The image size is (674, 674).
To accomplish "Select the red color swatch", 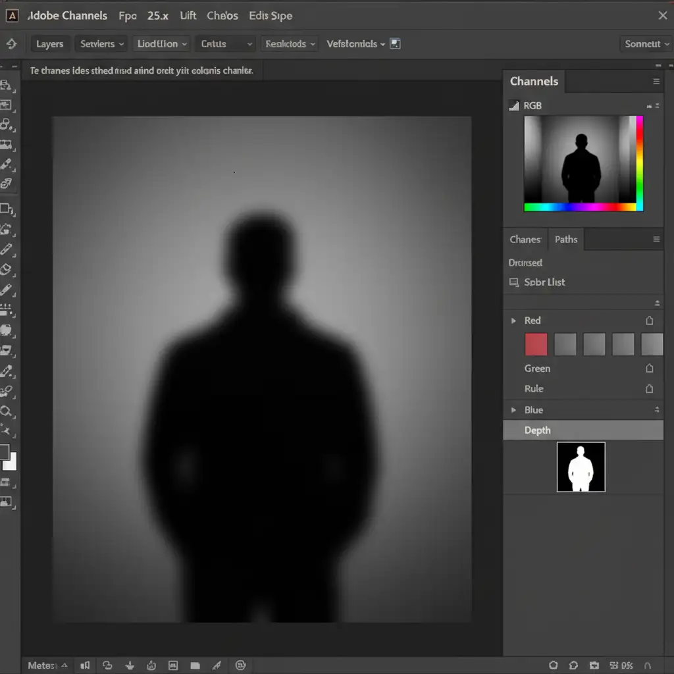I will coord(536,344).
